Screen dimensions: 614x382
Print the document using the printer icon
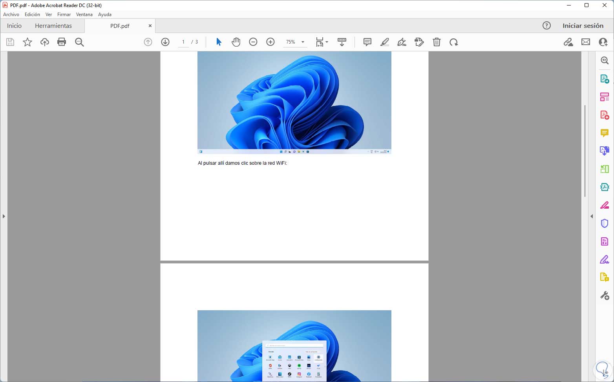(62, 42)
